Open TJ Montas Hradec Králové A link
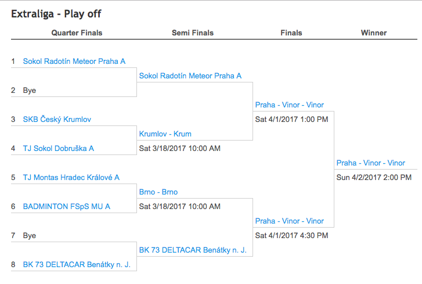This screenshot has width=422, height=284. point(71,177)
